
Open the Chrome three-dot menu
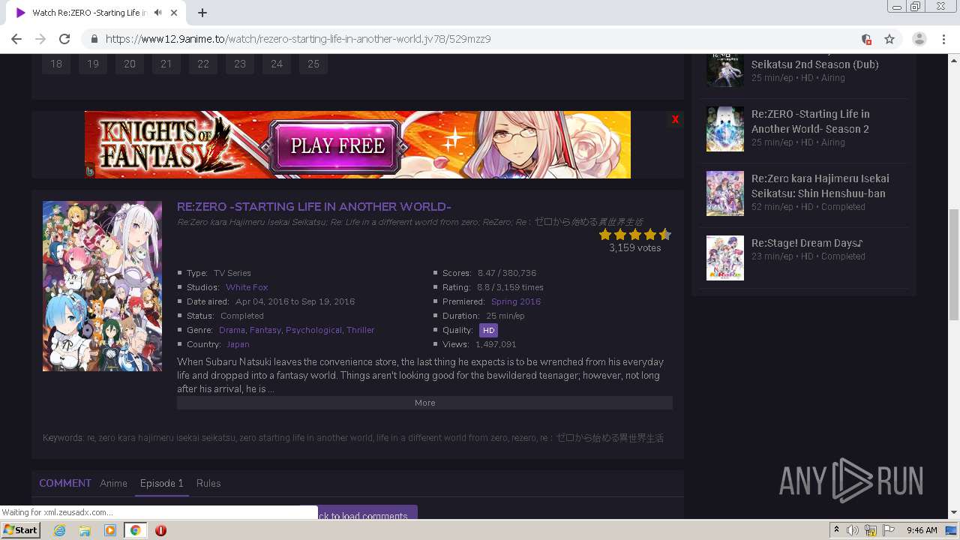[943, 39]
